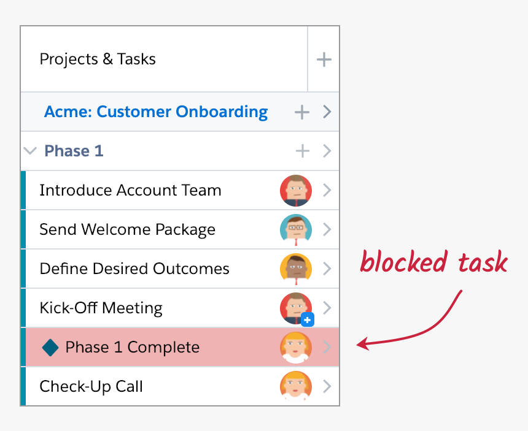
Task: Expand Introduce Account Team task details chevron
Action: [327, 191]
